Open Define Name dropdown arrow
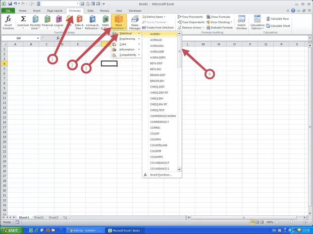Viewport: 313px width, 234px height. coord(165,17)
